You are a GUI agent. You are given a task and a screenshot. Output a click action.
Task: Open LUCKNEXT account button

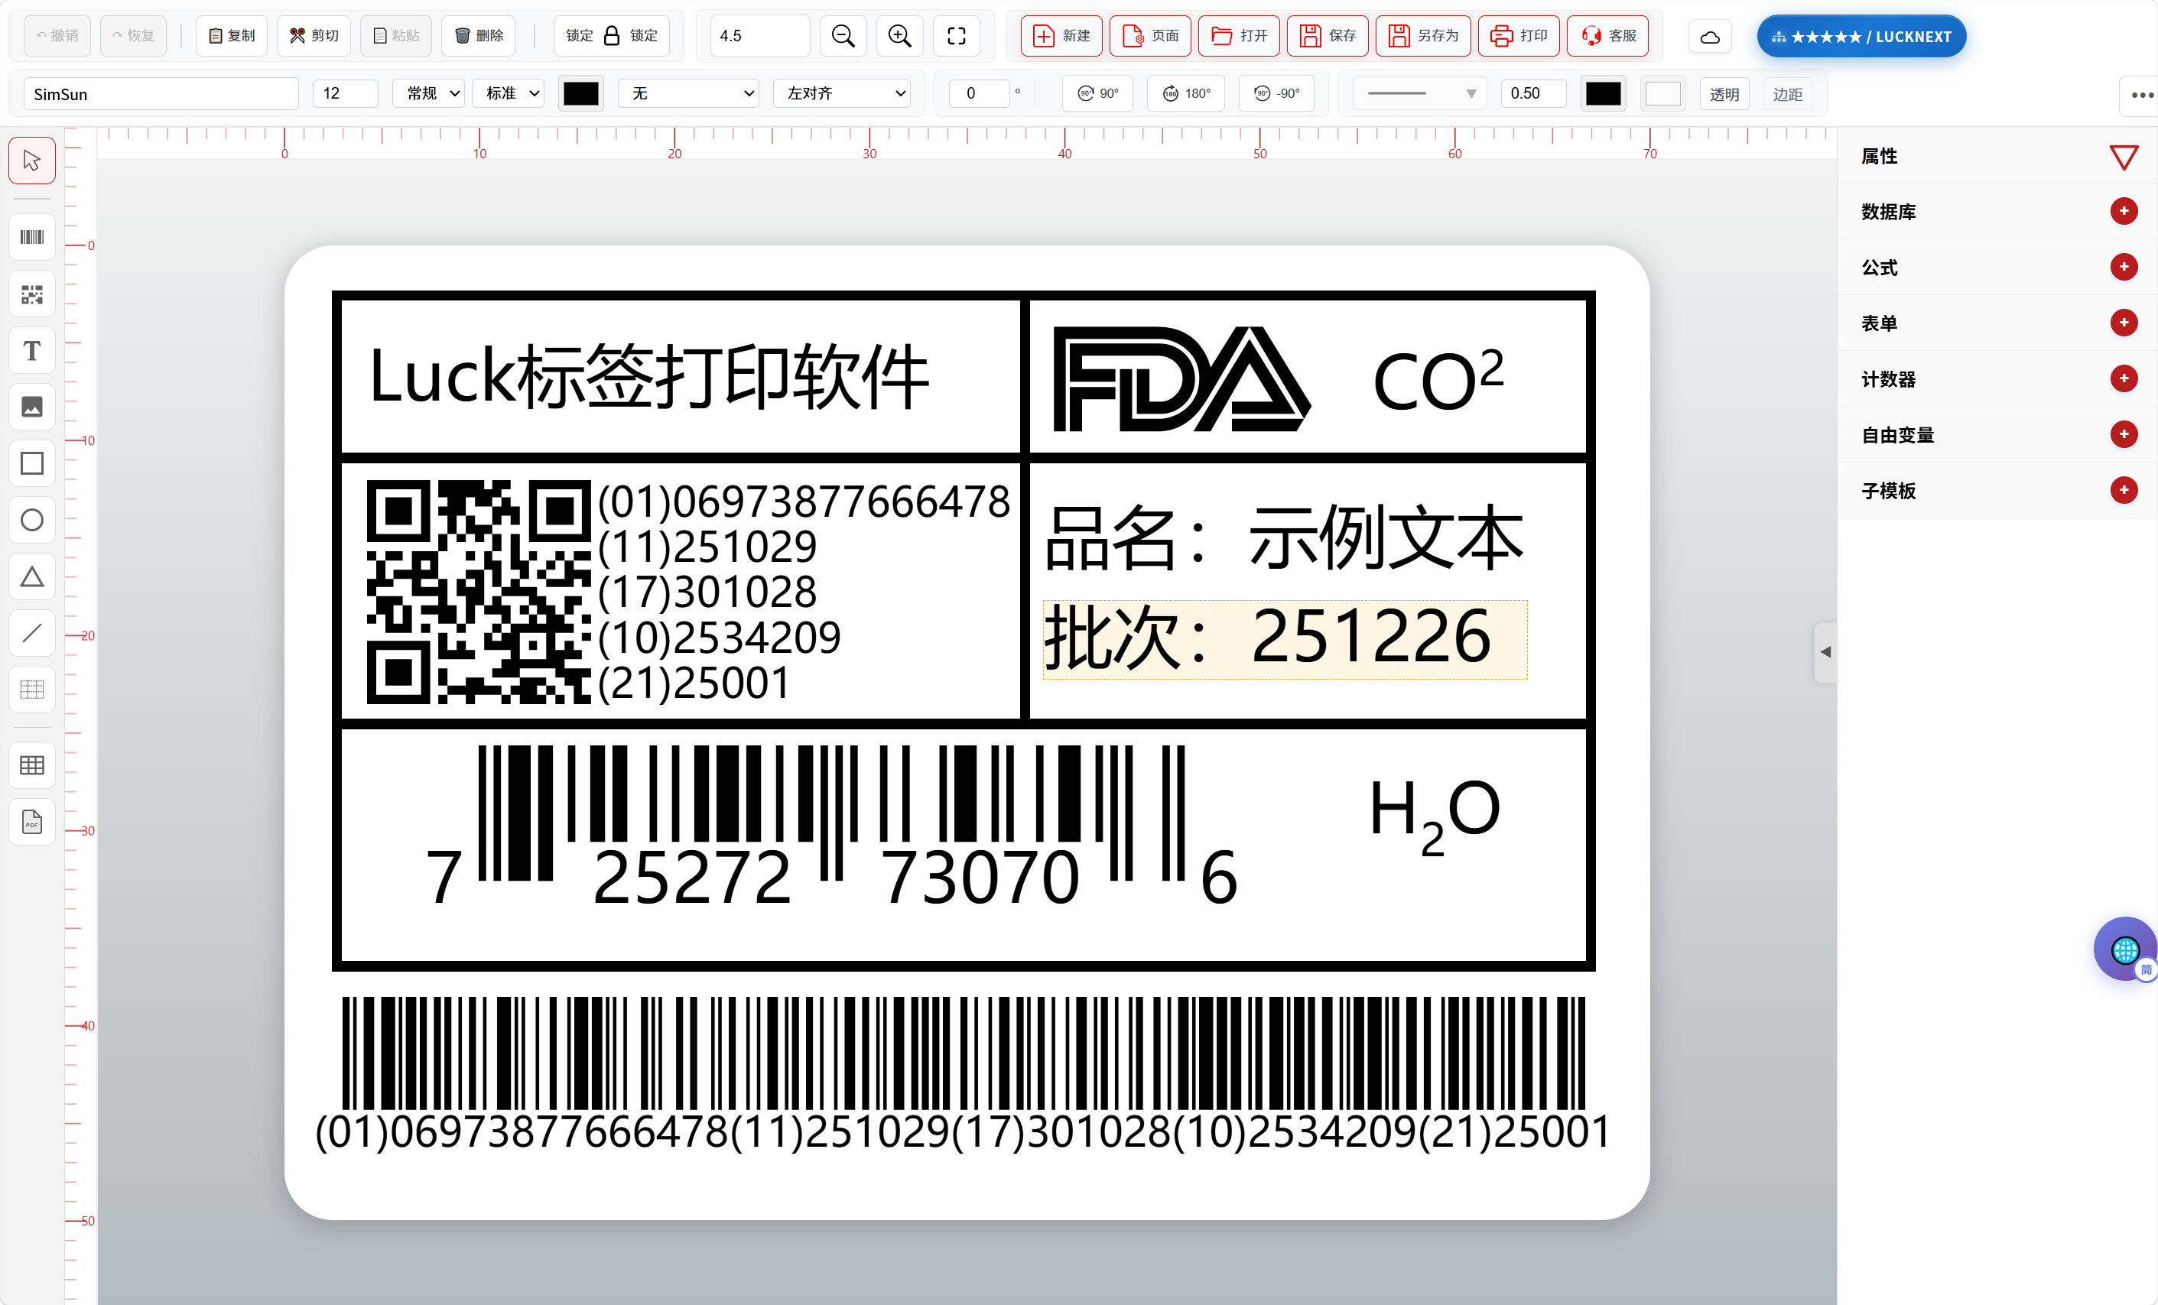pyautogui.click(x=1861, y=37)
